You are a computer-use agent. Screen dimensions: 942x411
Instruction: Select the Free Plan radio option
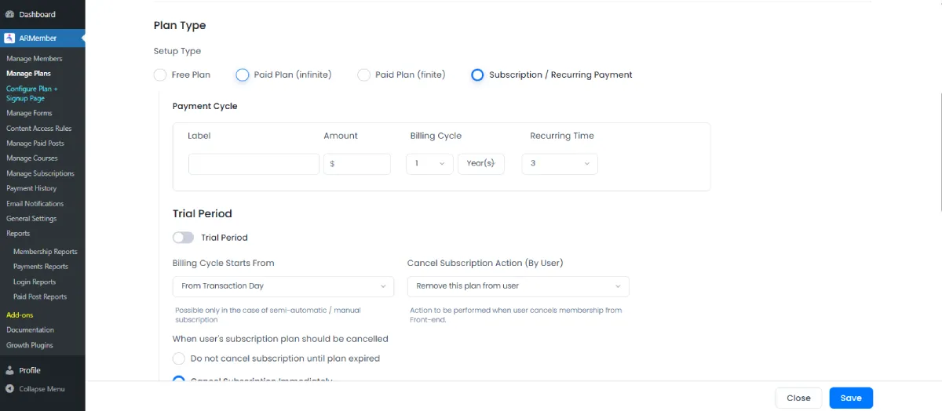pos(160,75)
